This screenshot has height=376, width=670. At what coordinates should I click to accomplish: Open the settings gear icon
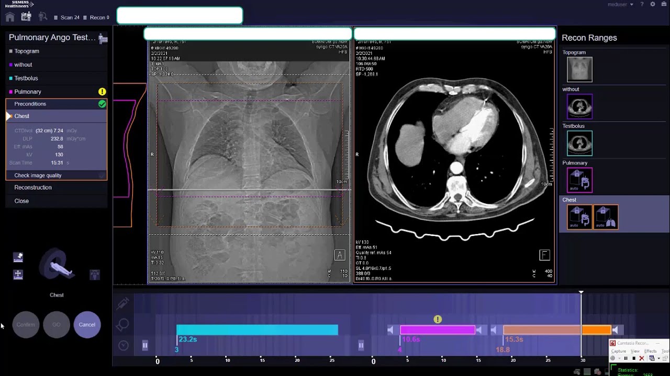click(652, 4)
